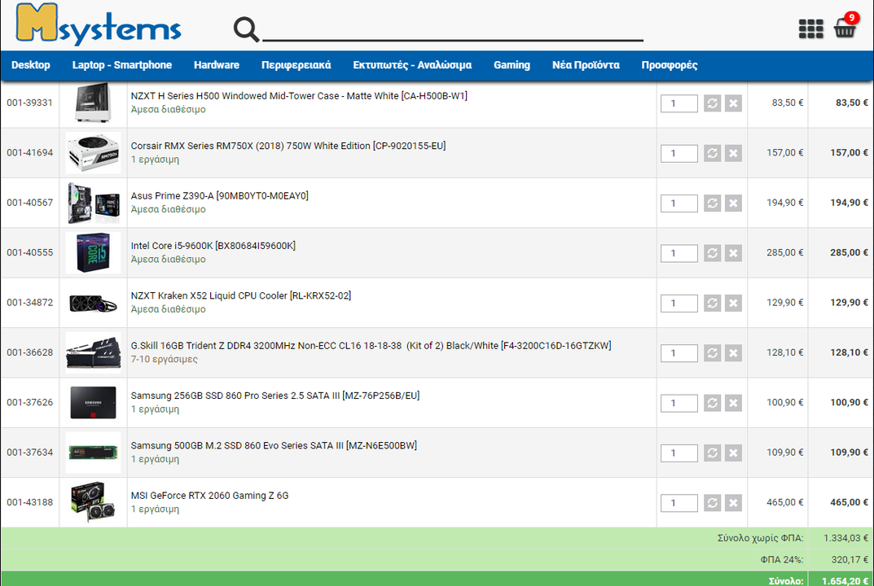The height and width of the screenshot is (586, 874).
Task: Click the Asus motherboard thumbnail
Action: click(93, 203)
